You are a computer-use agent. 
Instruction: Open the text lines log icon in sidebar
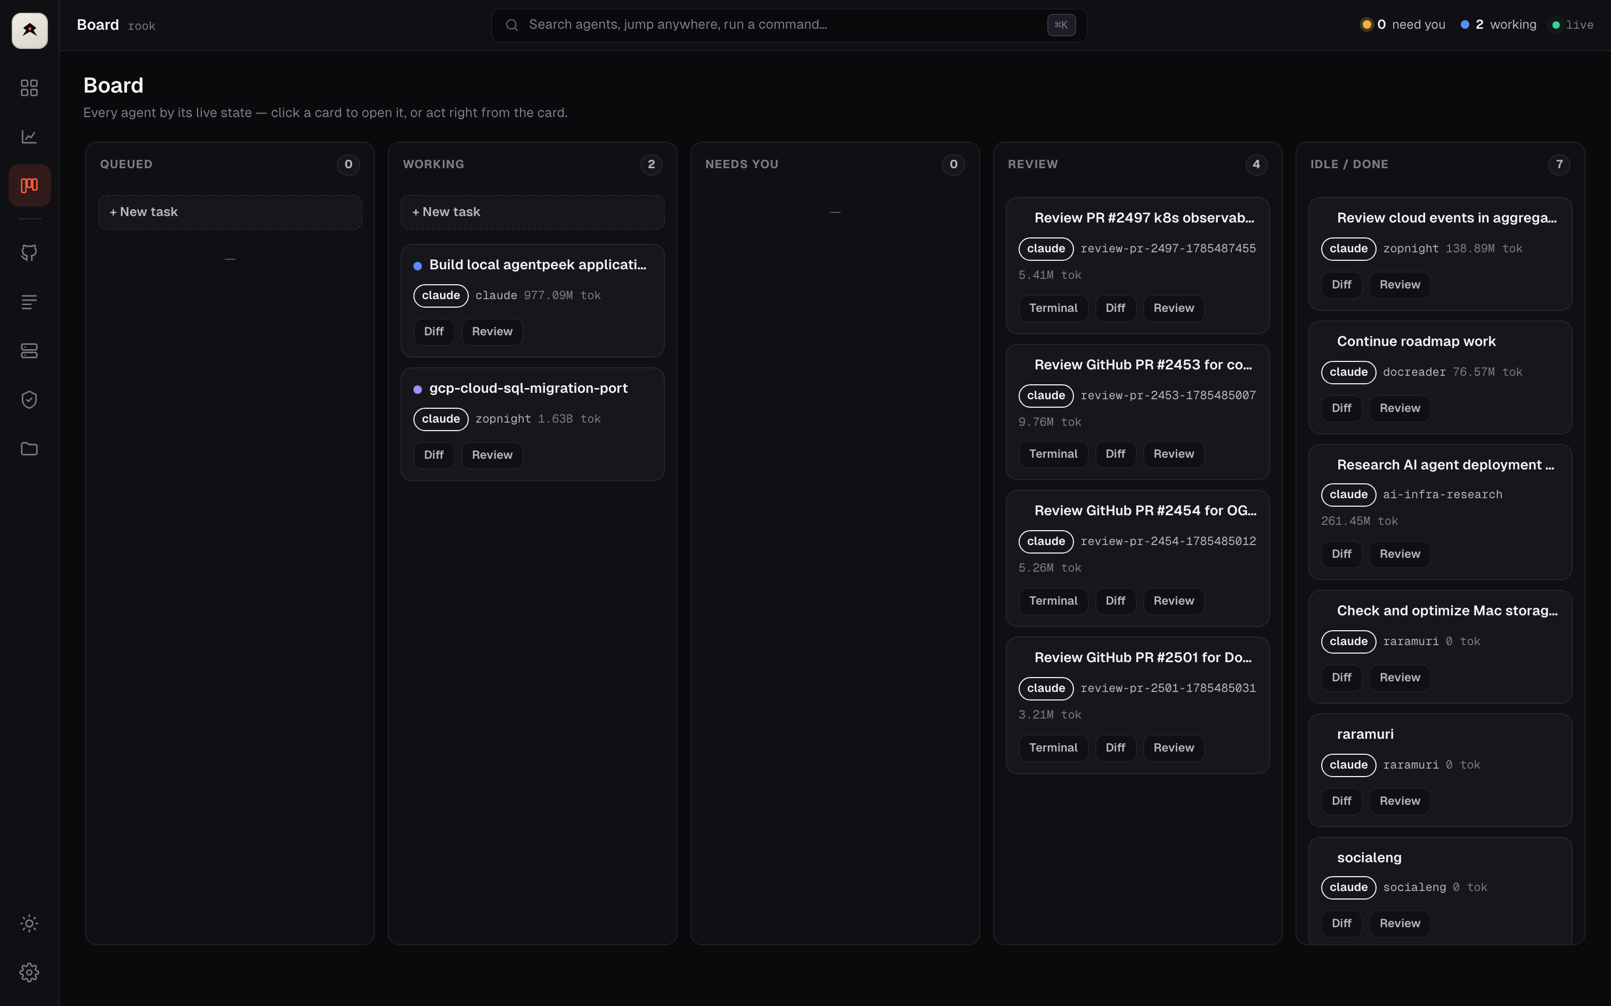click(x=29, y=302)
